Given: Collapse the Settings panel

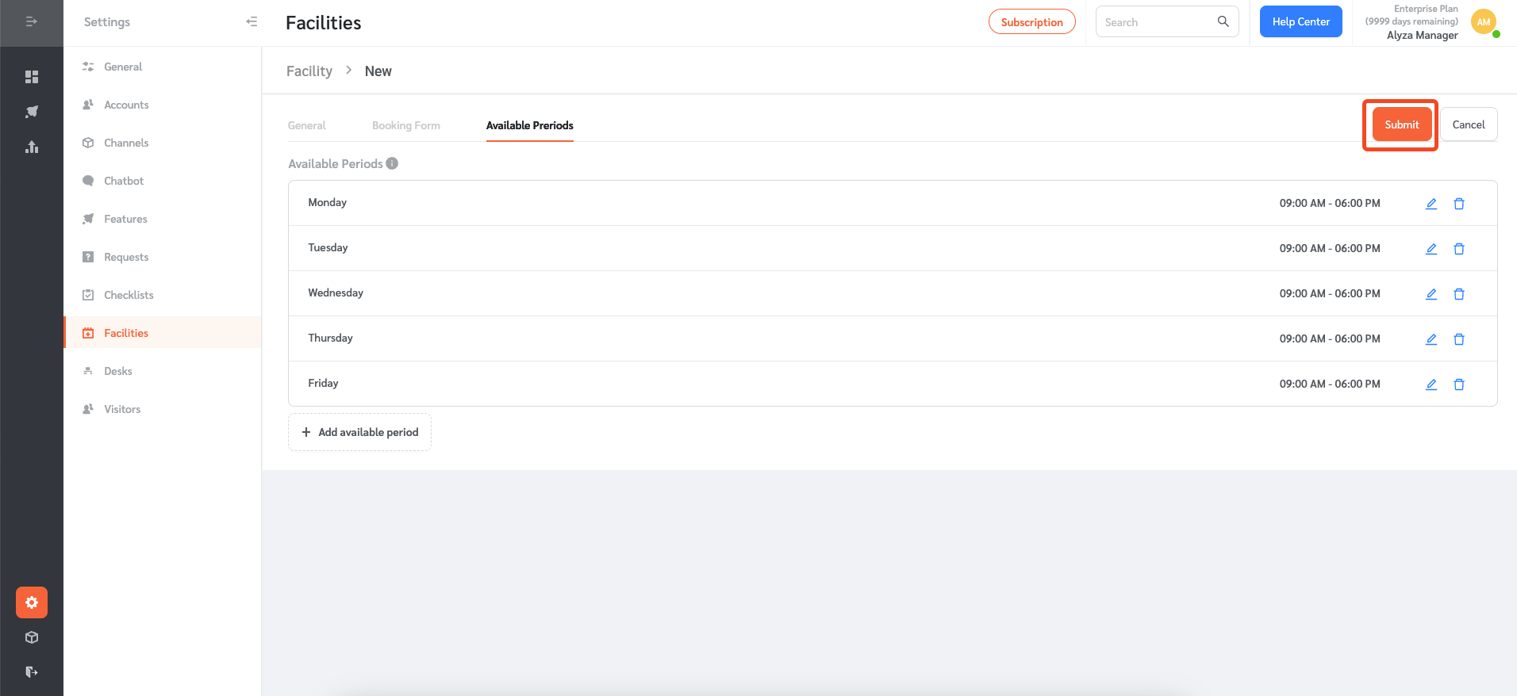Looking at the screenshot, I should click(x=252, y=21).
